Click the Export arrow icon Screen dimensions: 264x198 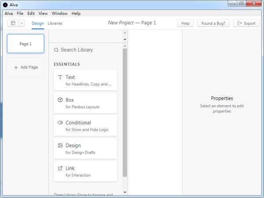pos(240,23)
